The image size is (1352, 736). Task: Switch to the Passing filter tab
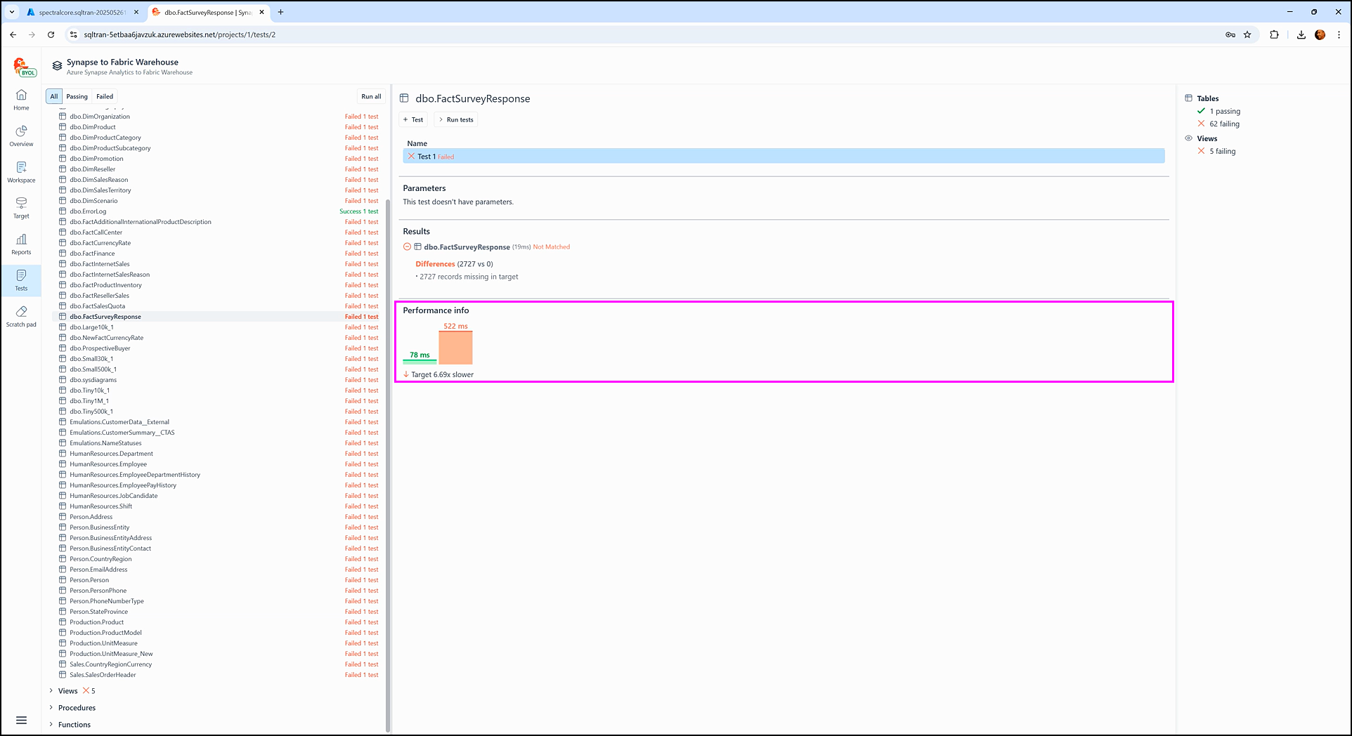point(77,96)
